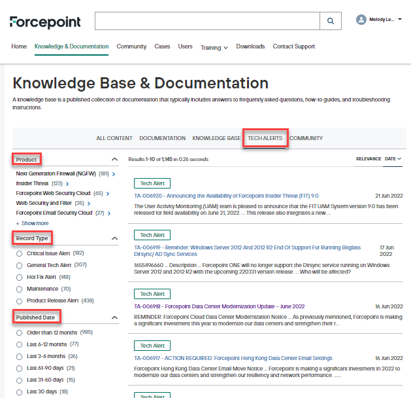Open TA-006920 Insider Threat 9.0 article
411x398 pixels.
point(226,196)
